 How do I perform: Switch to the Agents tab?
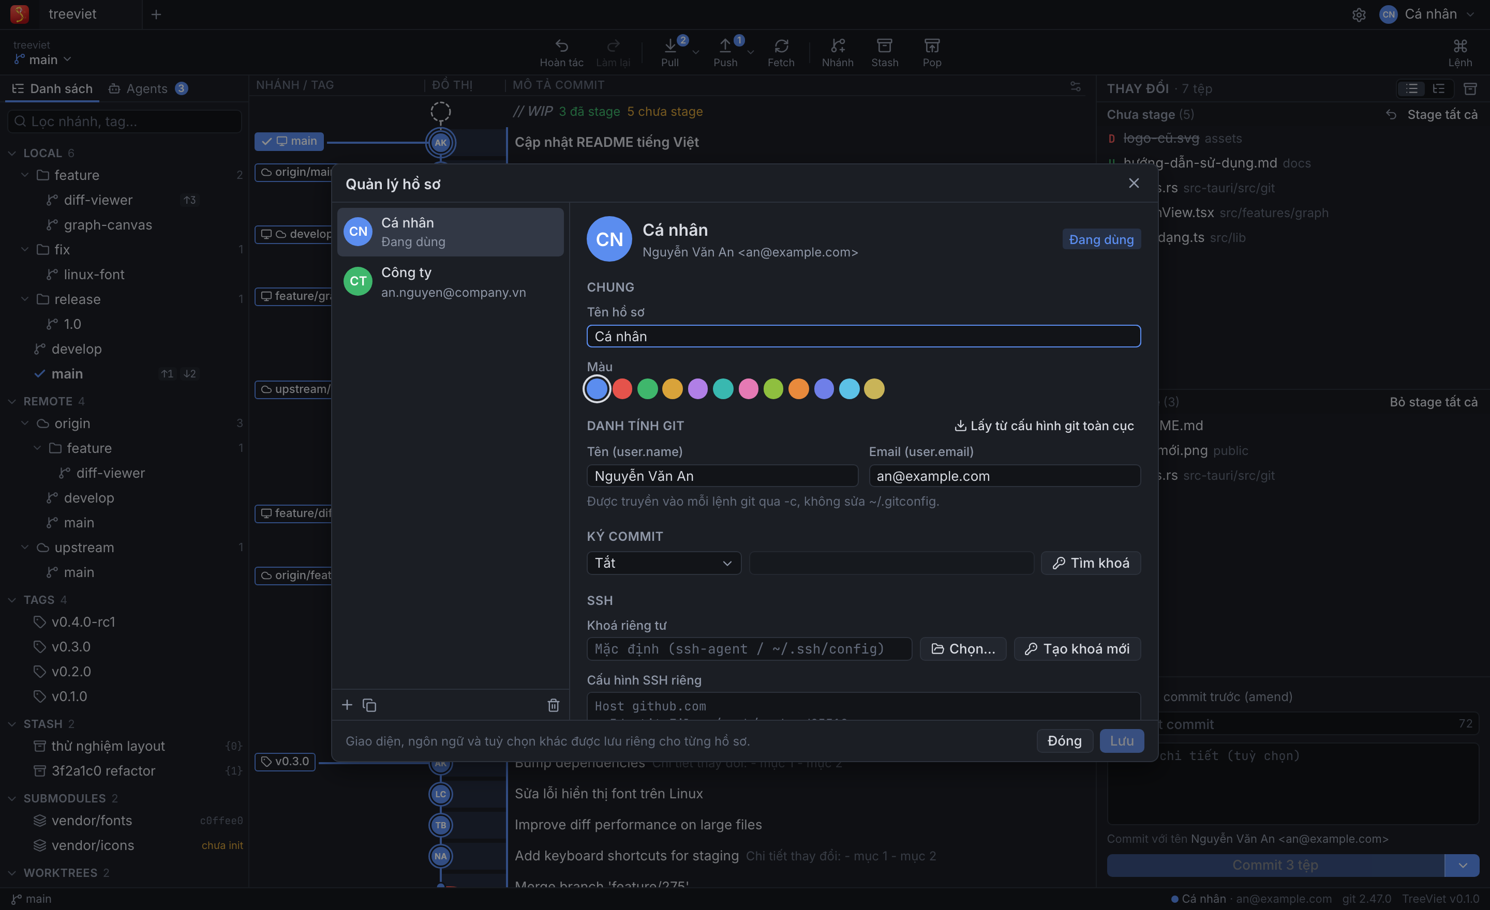point(147,88)
